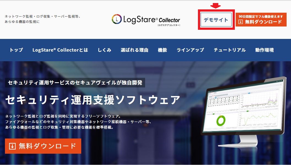Select the 機能 navigation item
The width and height of the screenshot is (291, 165).
[162, 50]
